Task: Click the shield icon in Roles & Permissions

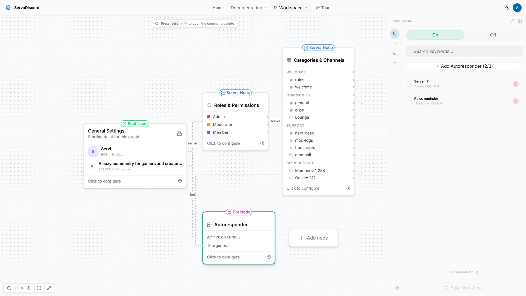Action: pyautogui.click(x=209, y=105)
